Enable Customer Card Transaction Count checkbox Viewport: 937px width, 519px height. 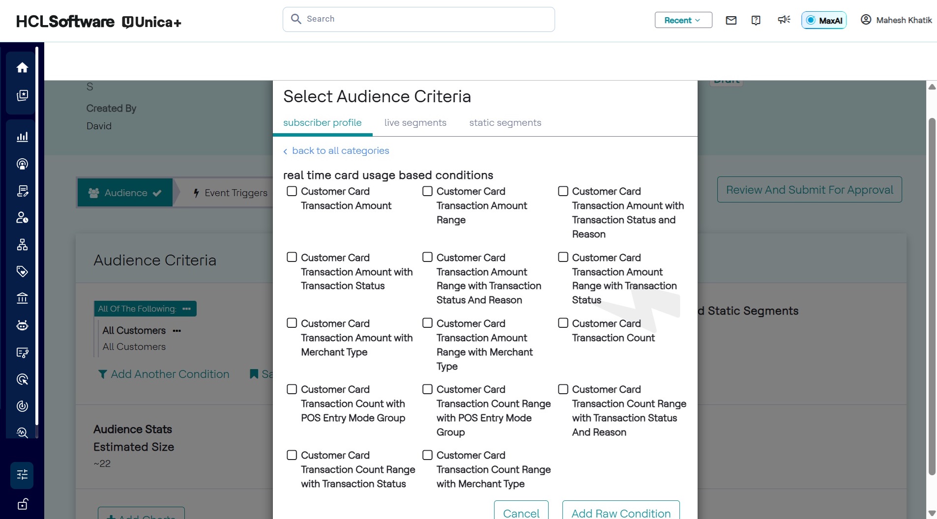coord(563,323)
